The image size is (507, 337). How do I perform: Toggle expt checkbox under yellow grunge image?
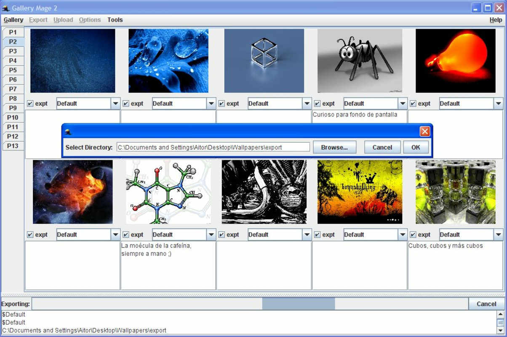click(318, 235)
